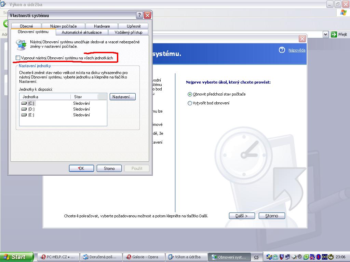
Task: Select the (E:) drive row label
Action: pyautogui.click(x=31, y=115)
